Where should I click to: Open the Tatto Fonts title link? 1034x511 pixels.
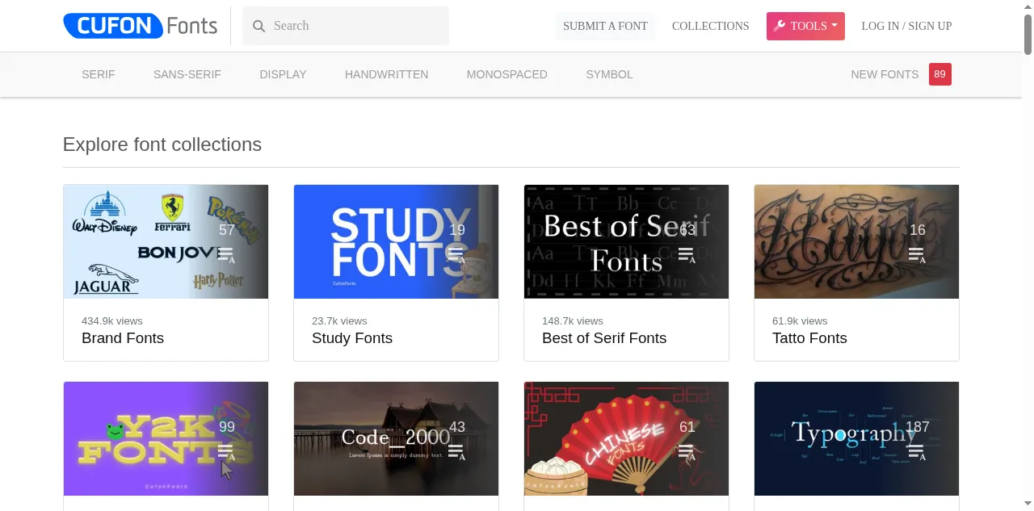[809, 338]
